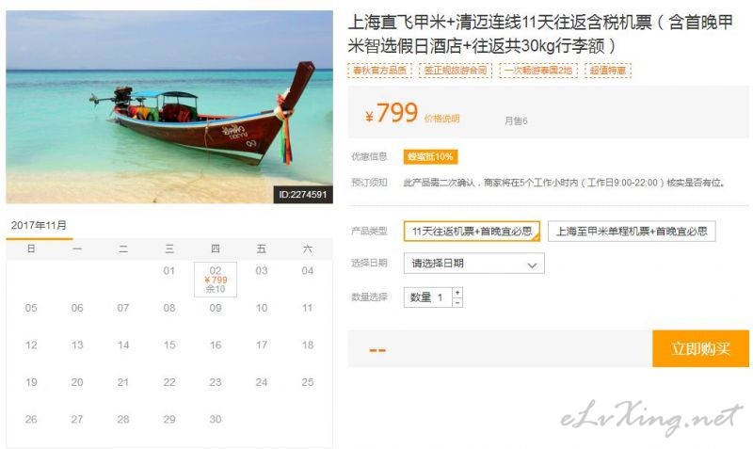Select the 11天往返机票+首晚宜必思 product type
This screenshot has width=753, height=449.
(x=472, y=231)
